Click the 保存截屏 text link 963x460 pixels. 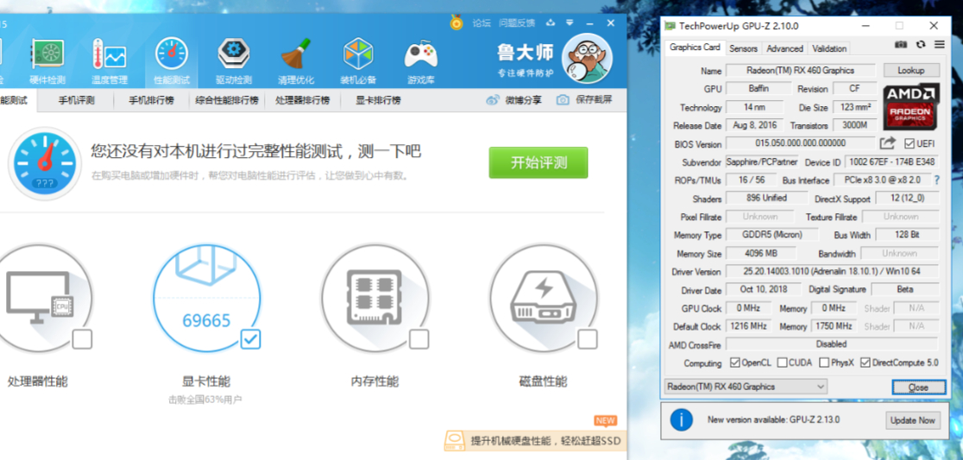click(x=594, y=99)
